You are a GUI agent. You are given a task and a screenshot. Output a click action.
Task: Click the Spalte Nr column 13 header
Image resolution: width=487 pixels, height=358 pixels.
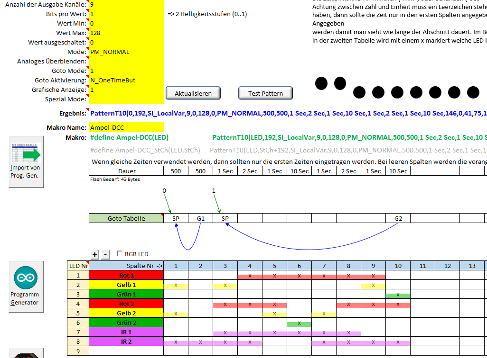pyautogui.click(x=472, y=266)
